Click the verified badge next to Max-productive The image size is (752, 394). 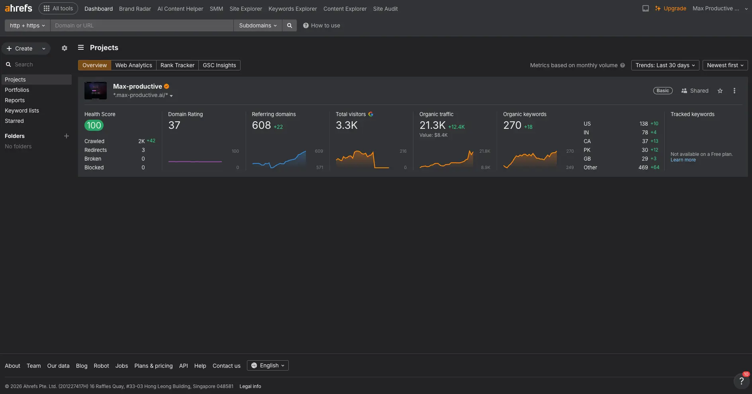point(166,86)
